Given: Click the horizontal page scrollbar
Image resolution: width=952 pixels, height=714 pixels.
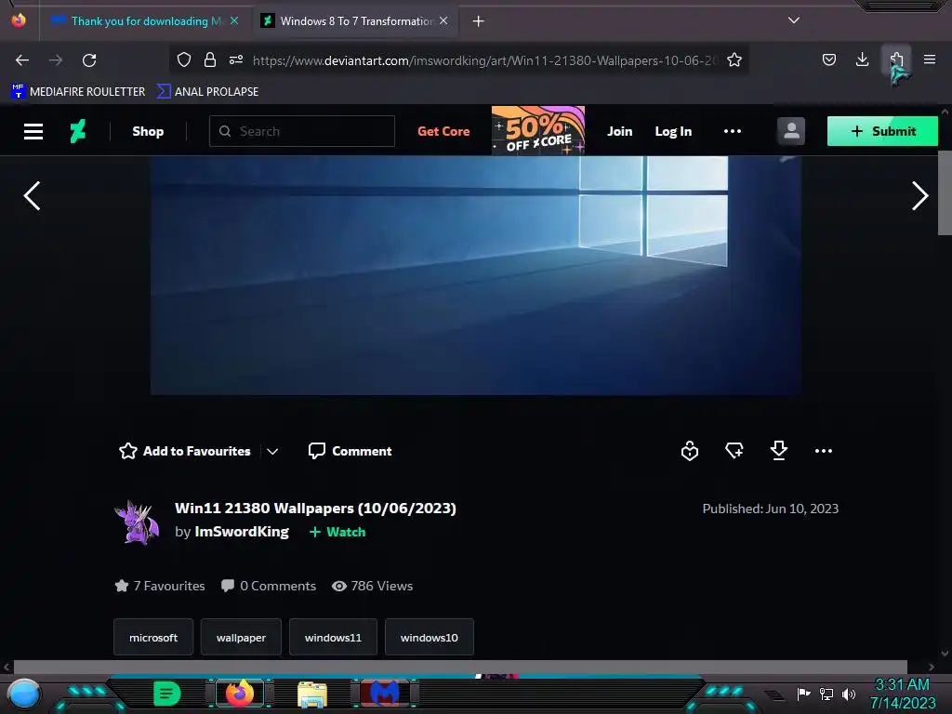Looking at the screenshot, I should (x=460, y=667).
